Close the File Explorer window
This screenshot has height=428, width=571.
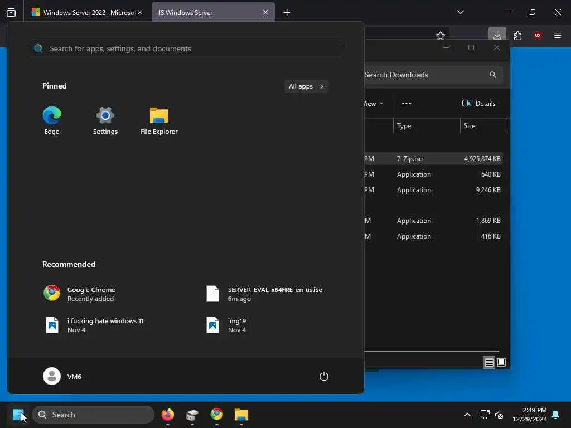coord(497,47)
